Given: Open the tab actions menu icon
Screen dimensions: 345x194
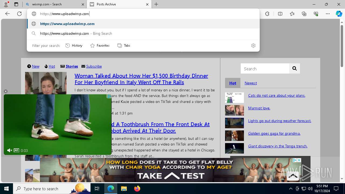Looking at the screenshot, I should [16, 4].
